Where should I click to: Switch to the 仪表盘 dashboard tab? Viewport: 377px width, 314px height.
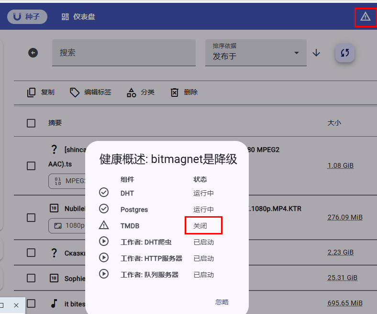pyautogui.click(x=78, y=17)
